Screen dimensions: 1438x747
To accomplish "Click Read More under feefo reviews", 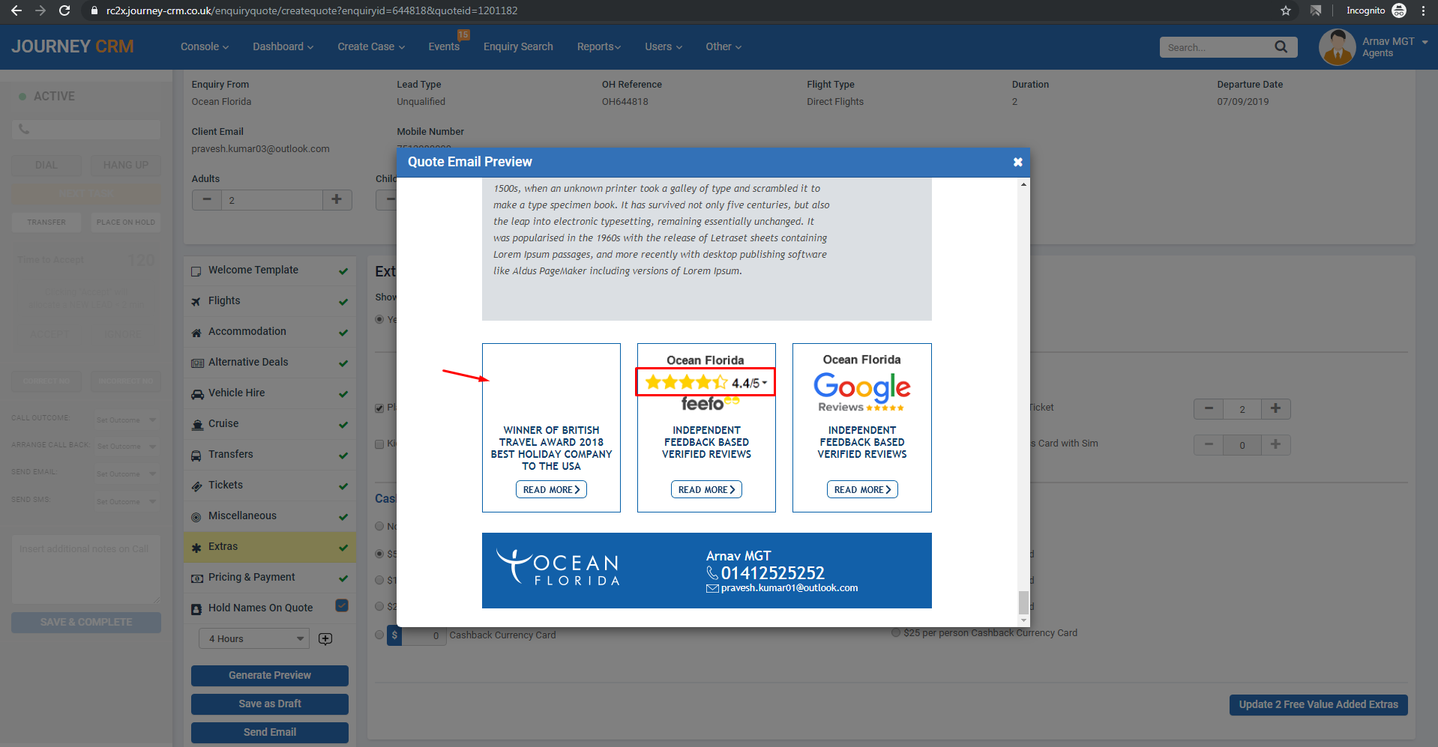I will pyautogui.click(x=706, y=489).
